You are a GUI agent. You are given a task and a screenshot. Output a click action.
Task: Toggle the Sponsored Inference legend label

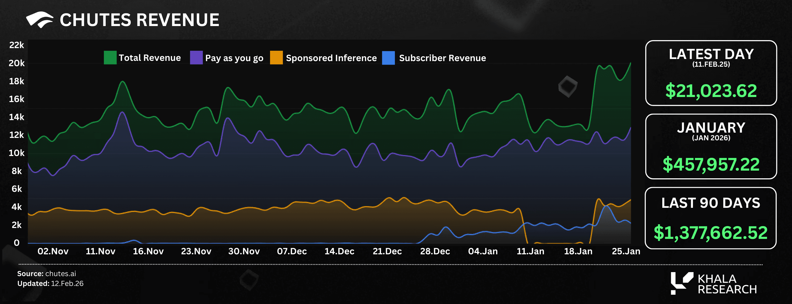coord(331,58)
